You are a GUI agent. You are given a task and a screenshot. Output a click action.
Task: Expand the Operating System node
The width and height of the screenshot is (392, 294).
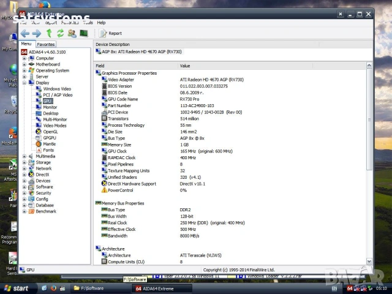click(x=24, y=70)
